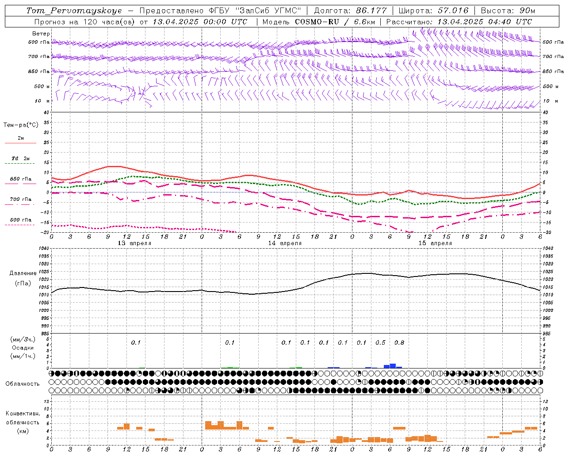Image resolution: width=566 pixels, height=453 pixels.
Task: Click the 'Рассчитано: 13.04.2025 04:40 UTC' text
Action: 459,22
